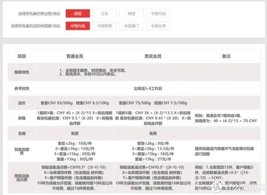Click the 服务特性 row label

pyautogui.click(x=22, y=72)
